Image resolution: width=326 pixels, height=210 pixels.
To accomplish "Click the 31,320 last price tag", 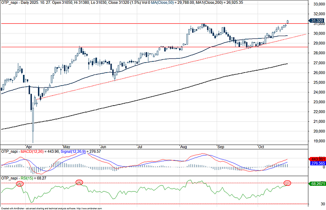I will 317,21.
